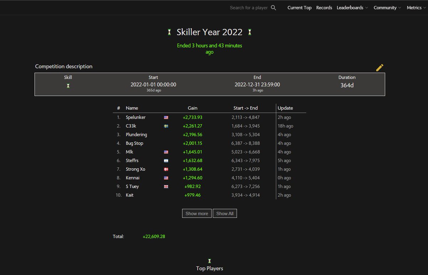Open player Kennai's profile
Image resolution: width=428 pixels, height=275 pixels.
[133, 178]
